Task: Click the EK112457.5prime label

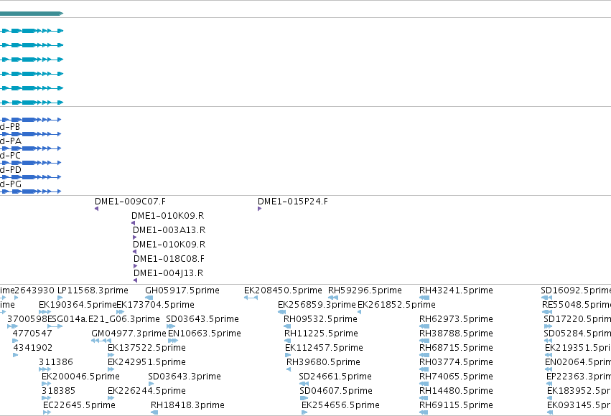Action: 324,348
